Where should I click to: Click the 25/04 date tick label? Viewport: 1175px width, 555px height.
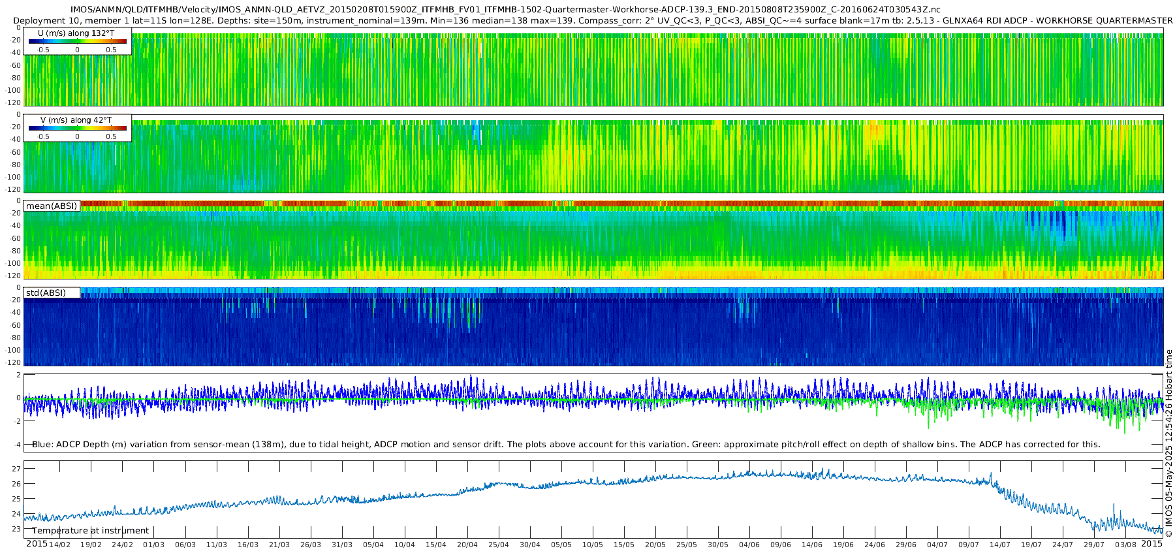[498, 545]
